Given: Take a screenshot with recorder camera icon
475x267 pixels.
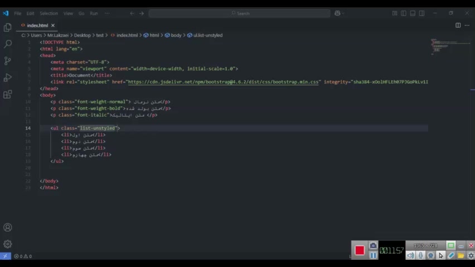Looking at the screenshot, I should pyautogui.click(x=373, y=245).
